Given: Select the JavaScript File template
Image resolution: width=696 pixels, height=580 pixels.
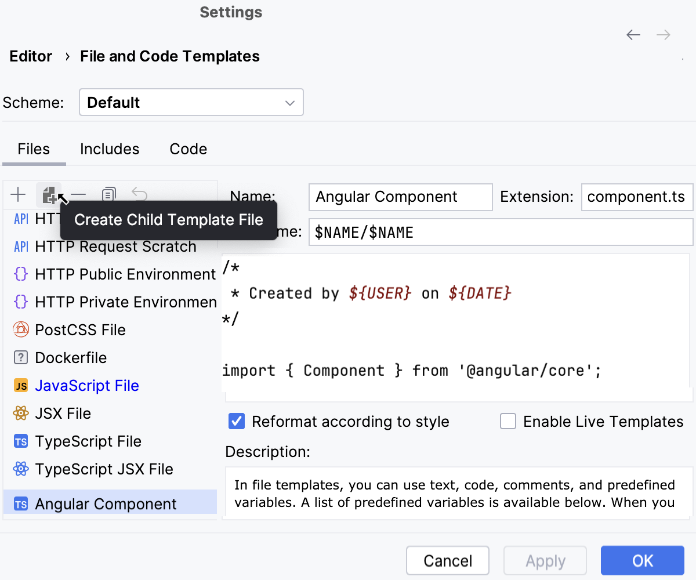Looking at the screenshot, I should [x=86, y=386].
